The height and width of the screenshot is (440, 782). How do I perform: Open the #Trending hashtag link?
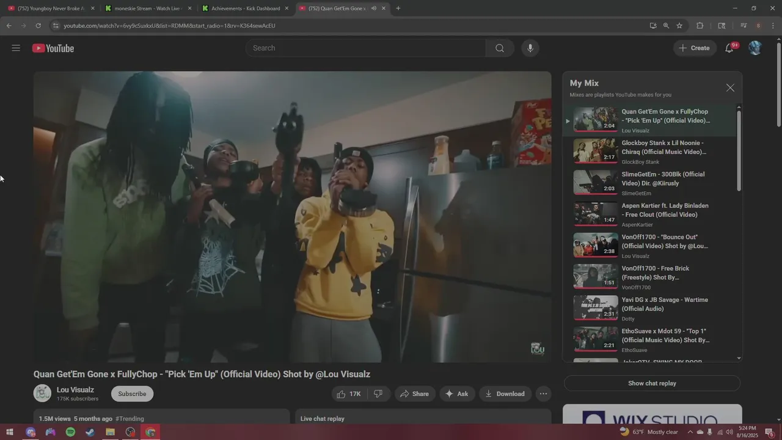(x=130, y=419)
